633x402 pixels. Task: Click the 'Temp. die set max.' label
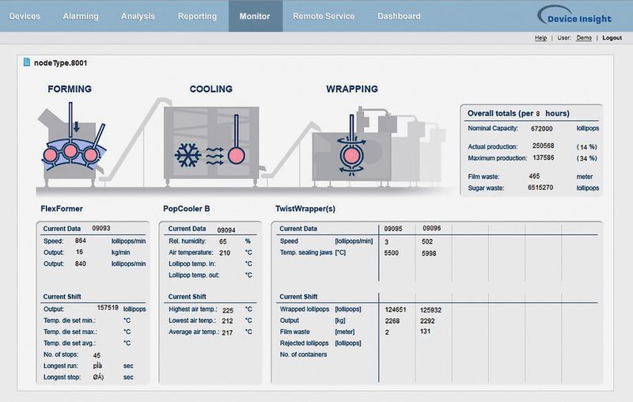[70, 332]
